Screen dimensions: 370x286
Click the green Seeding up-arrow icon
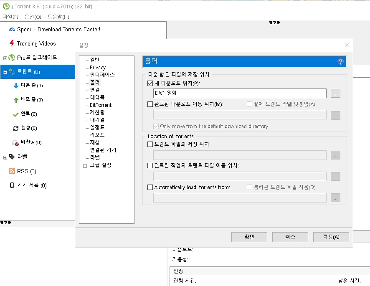(x=16, y=100)
